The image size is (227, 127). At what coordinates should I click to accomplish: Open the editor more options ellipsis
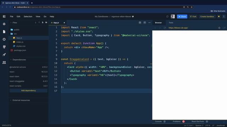[149, 23]
